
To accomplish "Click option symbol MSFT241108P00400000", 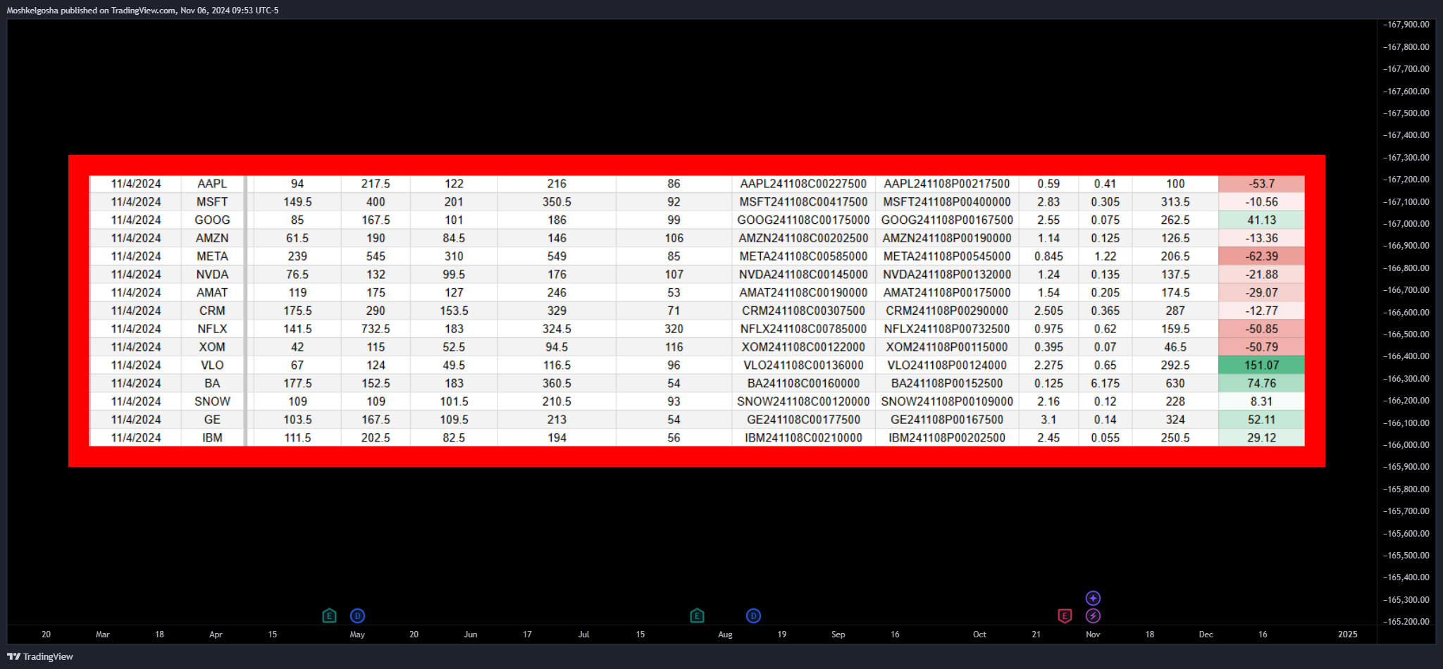I will pyautogui.click(x=947, y=202).
